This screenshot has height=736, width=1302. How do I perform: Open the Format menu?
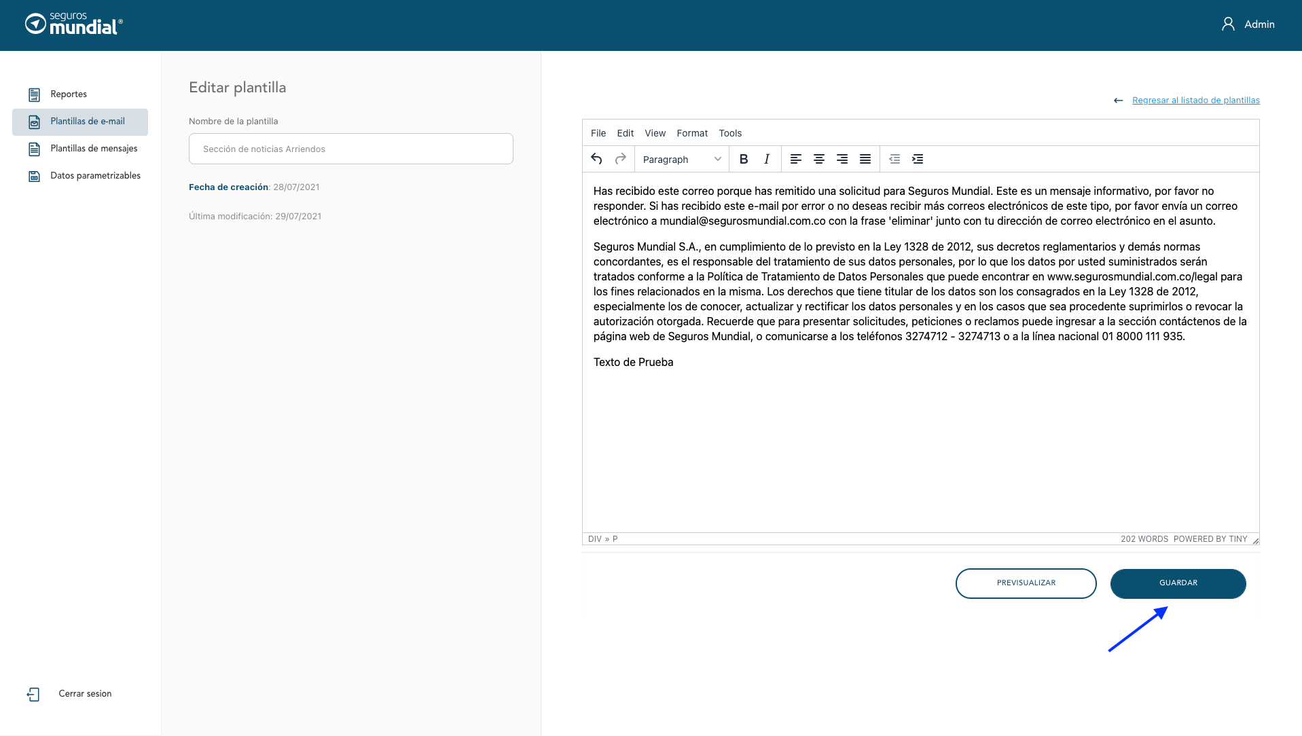(x=692, y=133)
